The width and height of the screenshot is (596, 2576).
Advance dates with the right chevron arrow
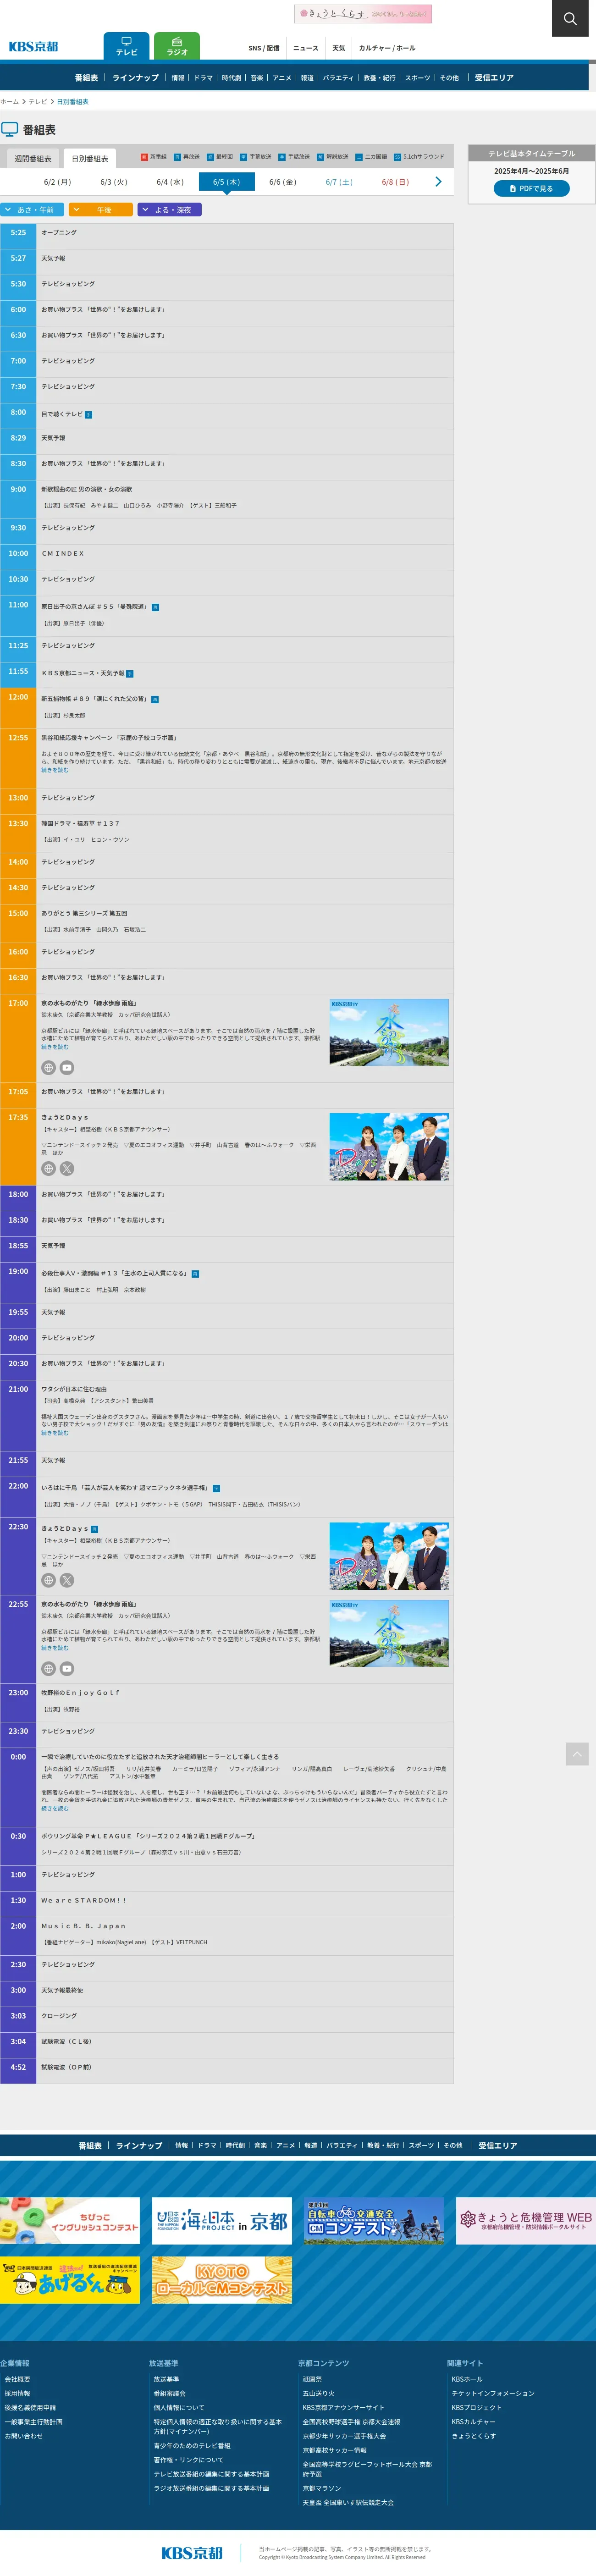[438, 182]
